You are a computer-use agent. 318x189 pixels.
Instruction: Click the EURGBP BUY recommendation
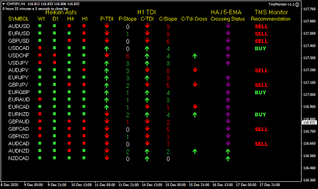click(261, 92)
